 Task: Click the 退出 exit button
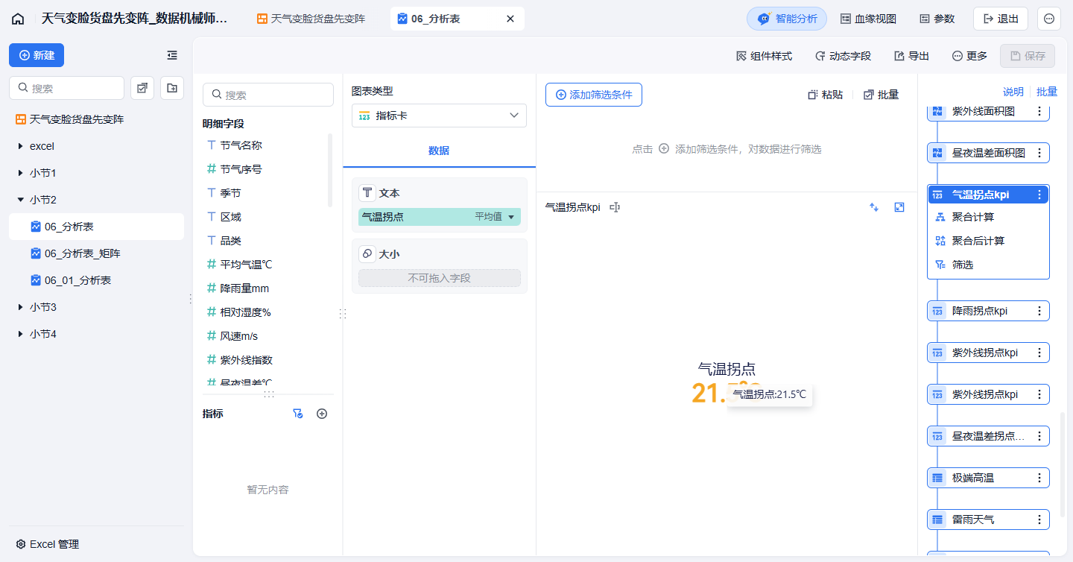(1001, 19)
